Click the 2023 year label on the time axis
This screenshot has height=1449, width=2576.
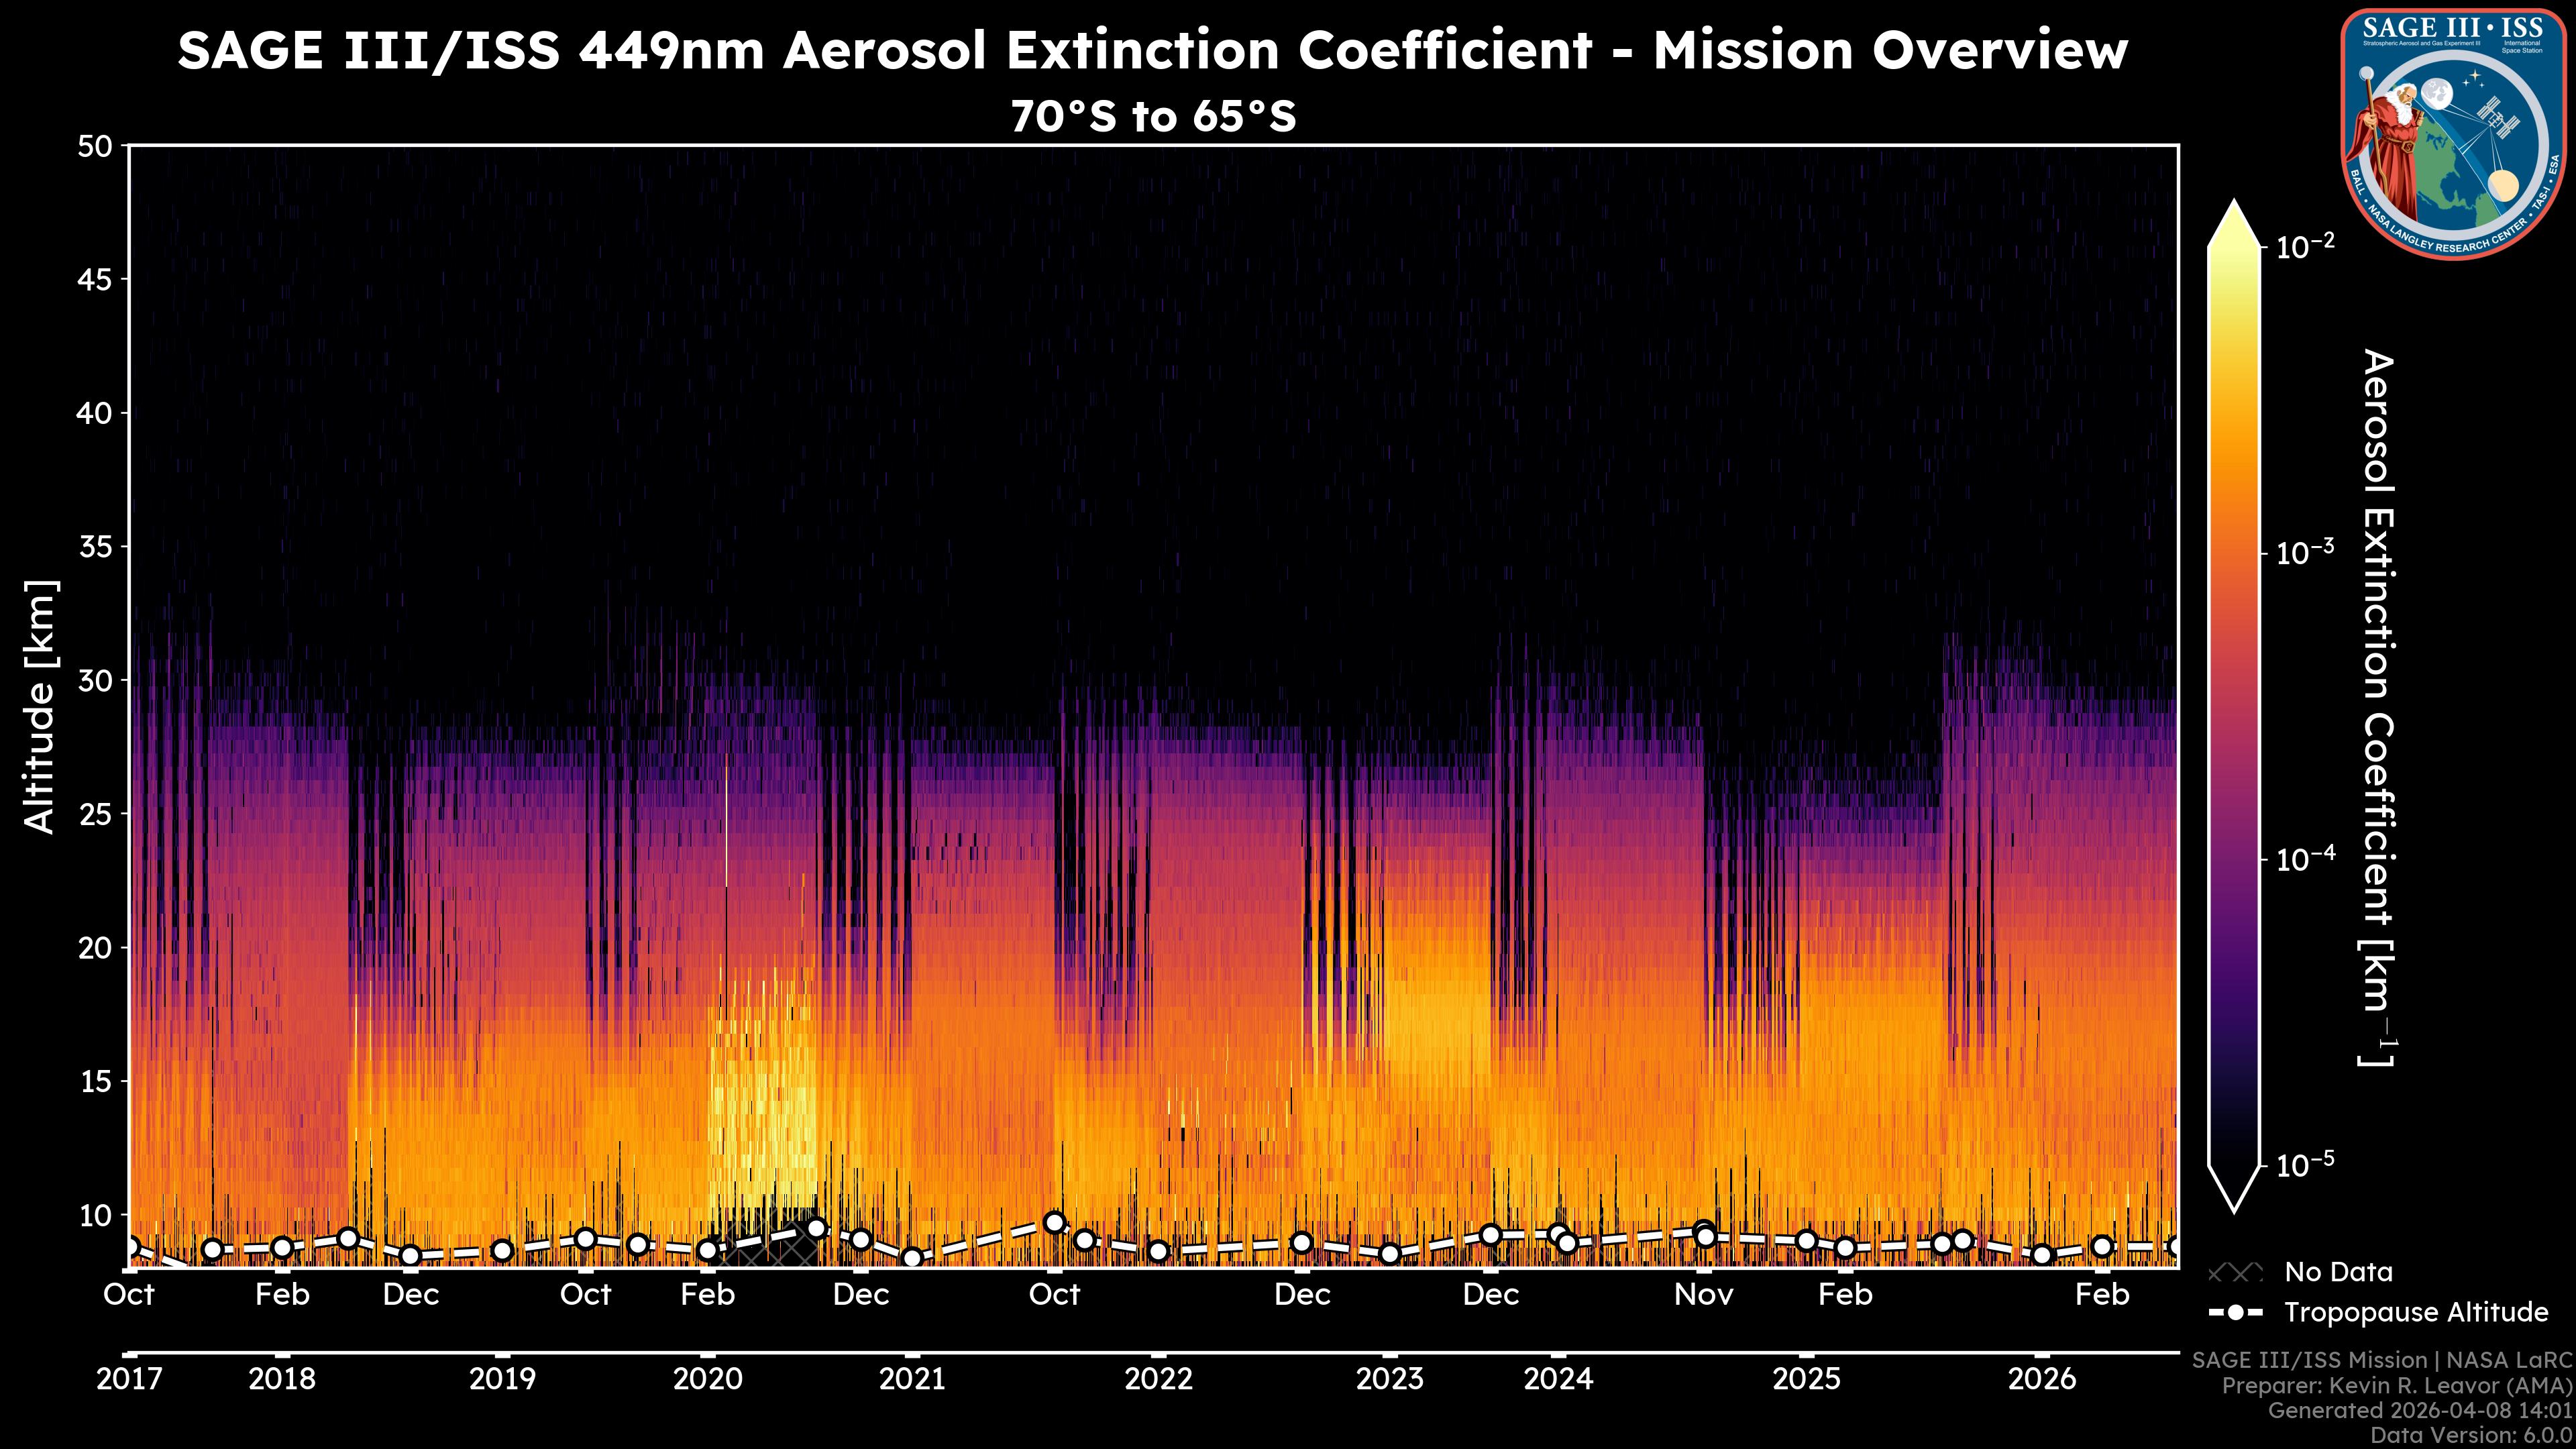(1389, 1379)
